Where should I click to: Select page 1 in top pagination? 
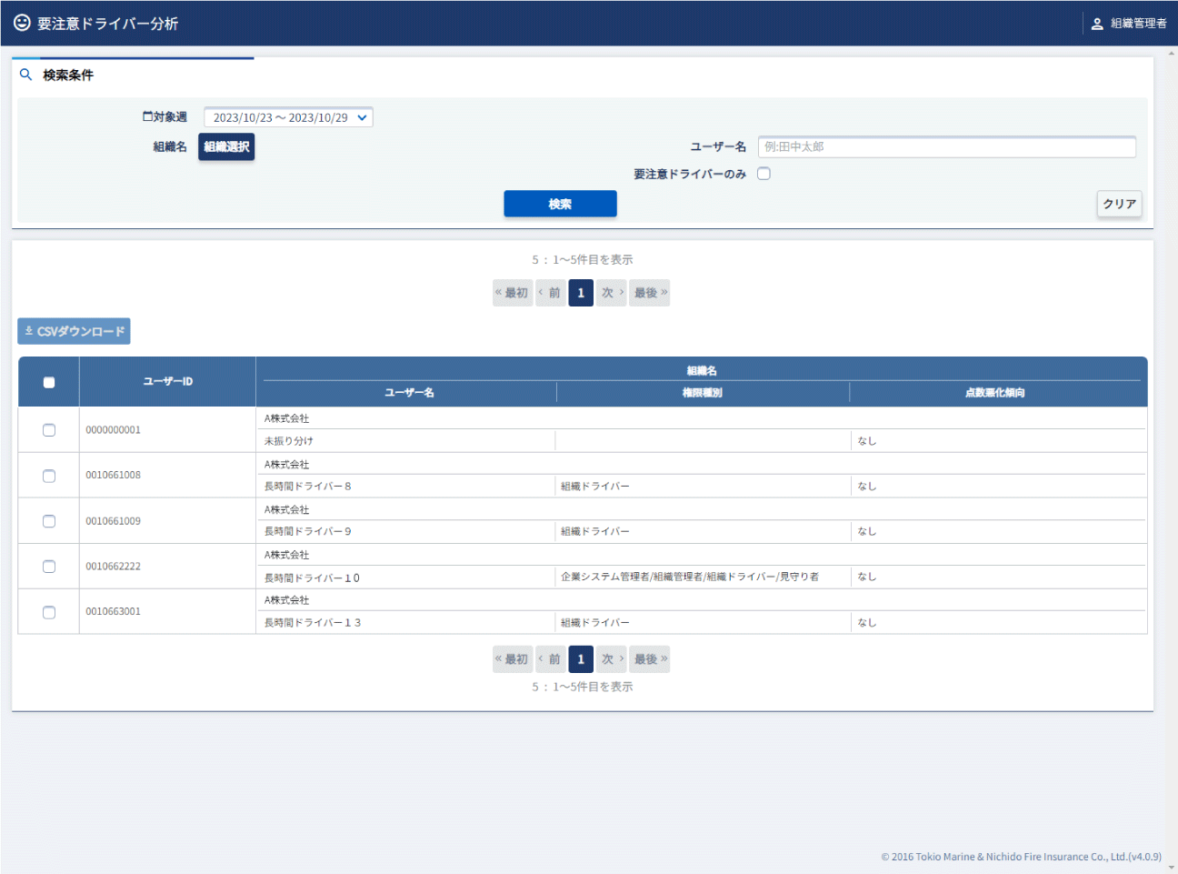point(581,293)
